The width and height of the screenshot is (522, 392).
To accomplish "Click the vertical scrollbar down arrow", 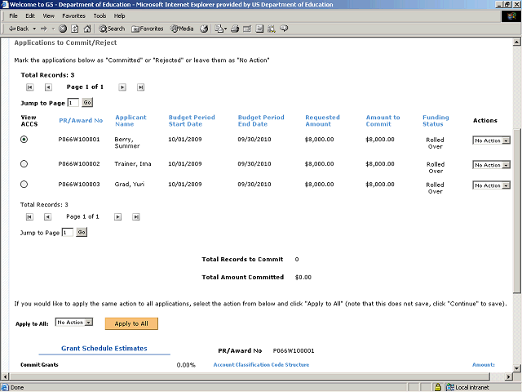I will 516,368.
